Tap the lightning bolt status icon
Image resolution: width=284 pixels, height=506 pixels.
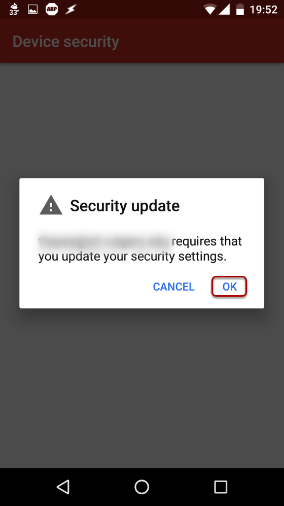[x=70, y=10]
